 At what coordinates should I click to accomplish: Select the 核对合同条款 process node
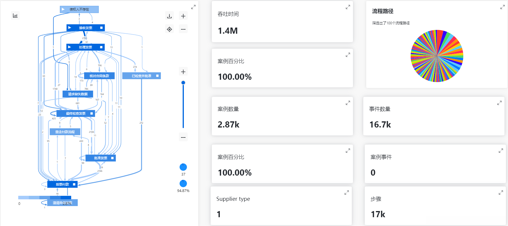pyautogui.click(x=99, y=76)
